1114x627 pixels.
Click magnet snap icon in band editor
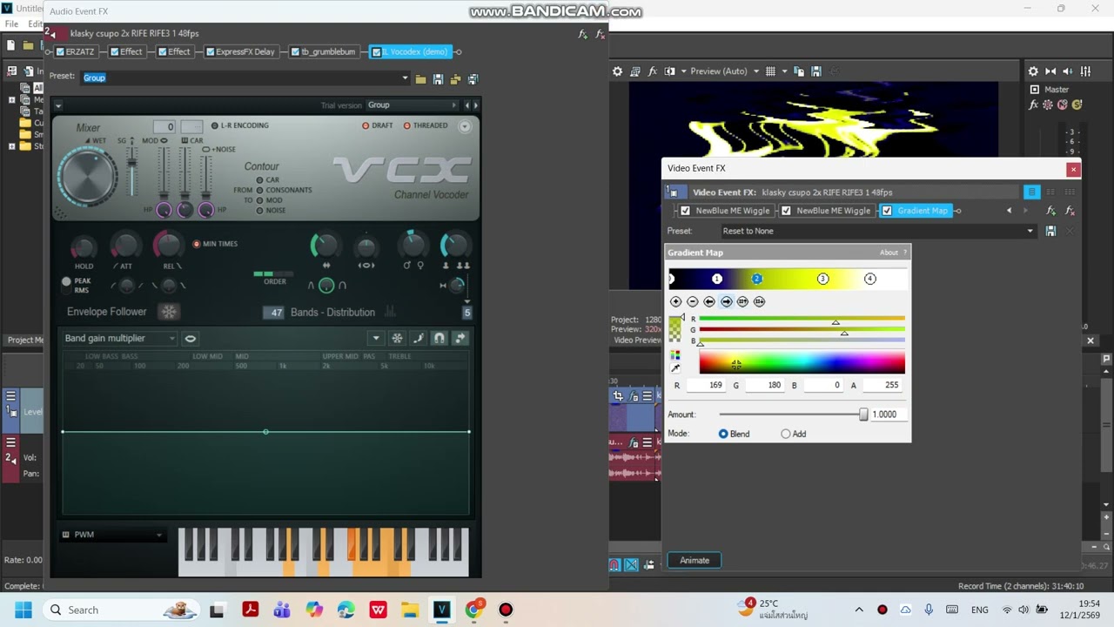click(440, 338)
